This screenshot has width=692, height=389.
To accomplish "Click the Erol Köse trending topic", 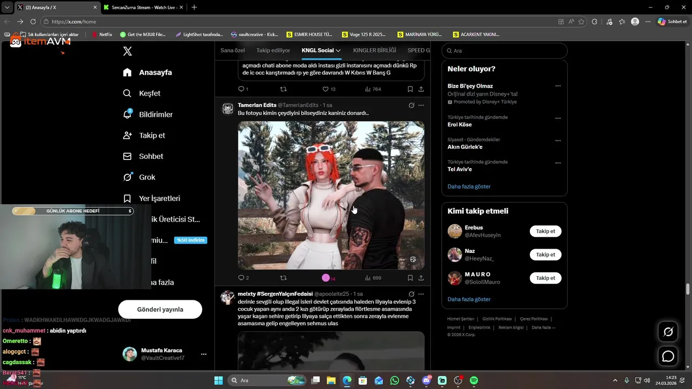I will (460, 125).
